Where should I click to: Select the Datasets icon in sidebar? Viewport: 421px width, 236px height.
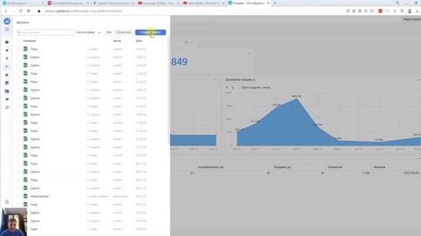[7, 66]
